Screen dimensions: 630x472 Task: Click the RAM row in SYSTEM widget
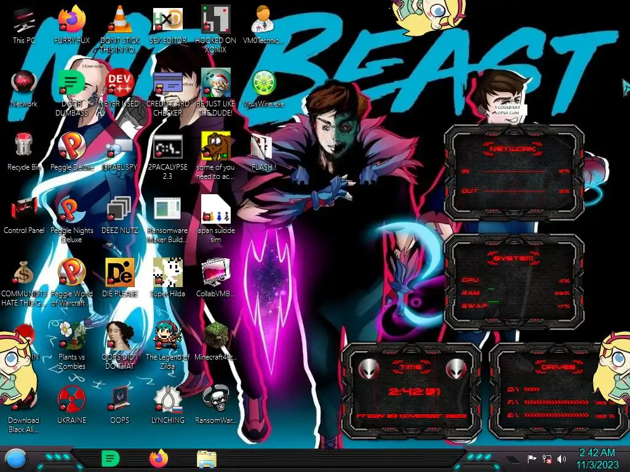[x=516, y=293]
